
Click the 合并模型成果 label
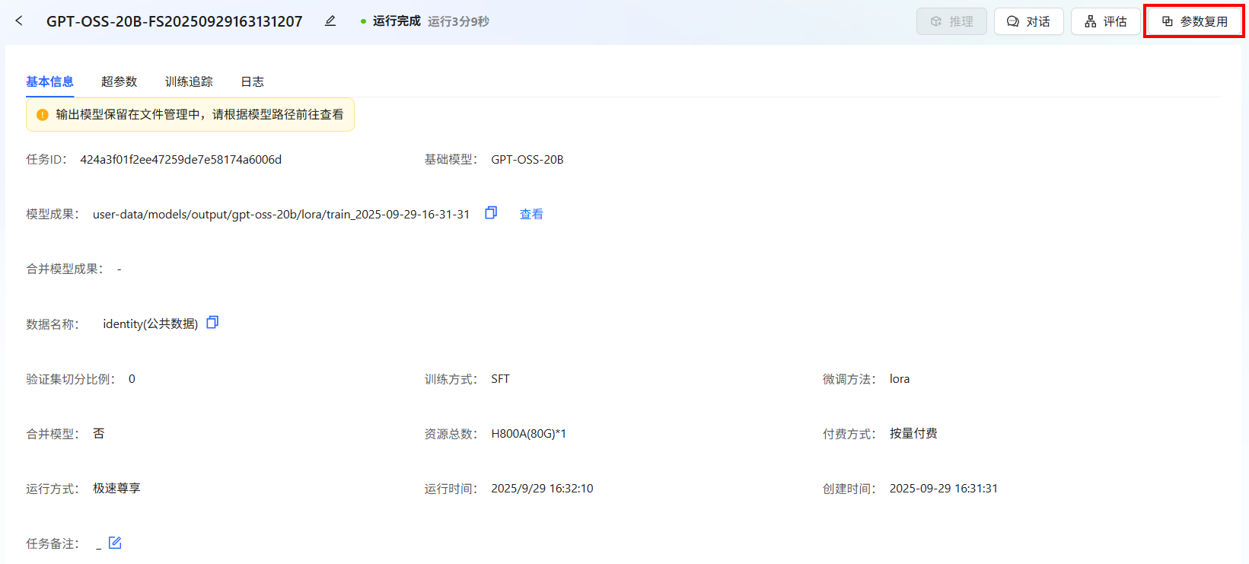tap(64, 269)
